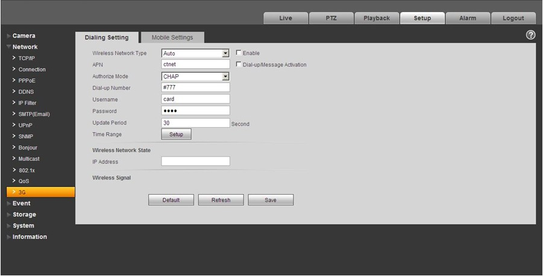Open the Authorize Mode CHAP dropdown
This screenshot has height=276, width=543.
195,77
